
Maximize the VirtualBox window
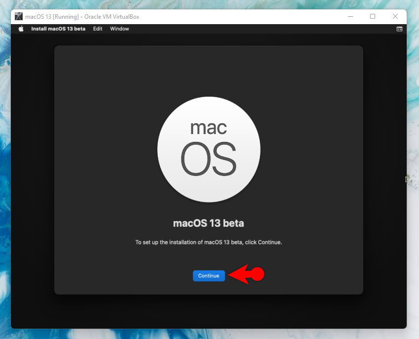coord(373,16)
